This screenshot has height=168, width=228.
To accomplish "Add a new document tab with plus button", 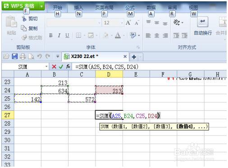I will coord(134,57).
